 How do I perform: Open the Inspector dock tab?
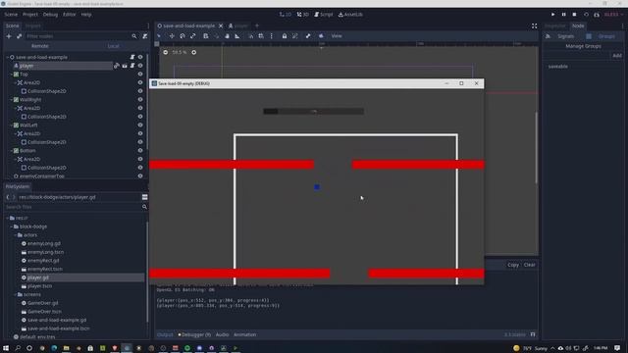tap(555, 25)
